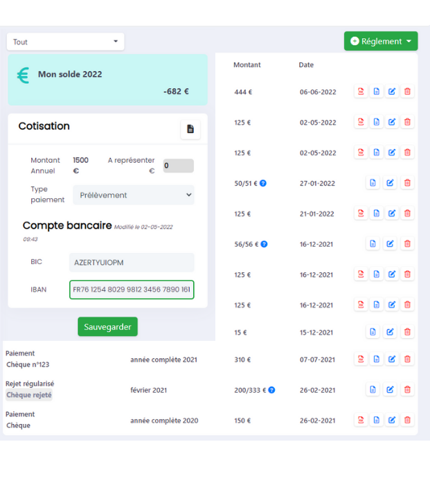This screenshot has width=430, height=487.
Task: Focus the IBAN input field
Action: click(132, 290)
